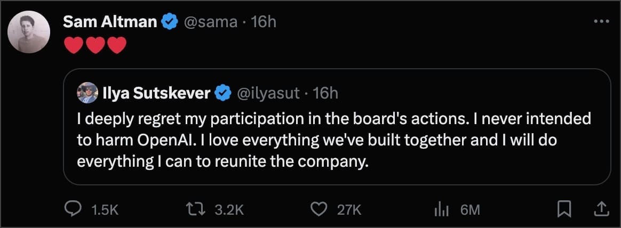Image resolution: width=621 pixels, height=228 pixels.
Task: Like the tweet with the heart icon
Action: coord(319,209)
